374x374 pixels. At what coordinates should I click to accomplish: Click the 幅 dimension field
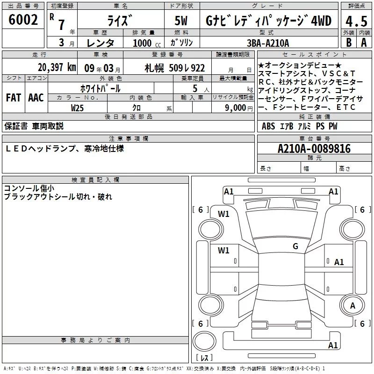pos(319,167)
